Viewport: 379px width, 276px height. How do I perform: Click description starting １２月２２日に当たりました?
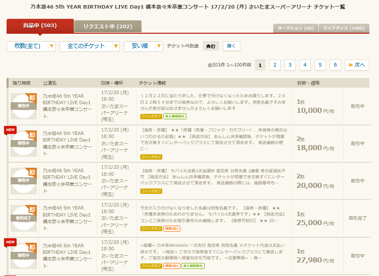click(x=213, y=102)
